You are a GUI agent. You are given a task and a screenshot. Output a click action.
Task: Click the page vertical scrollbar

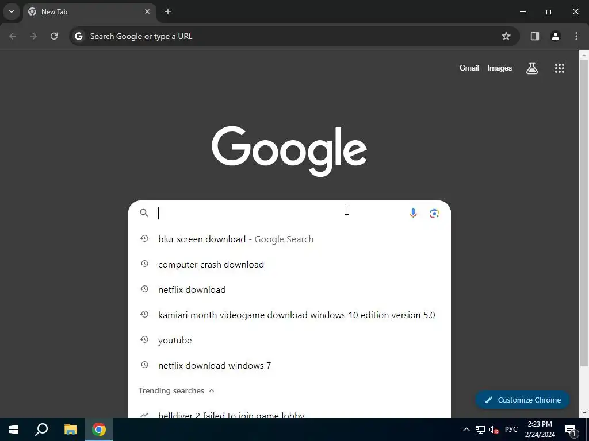584,214
